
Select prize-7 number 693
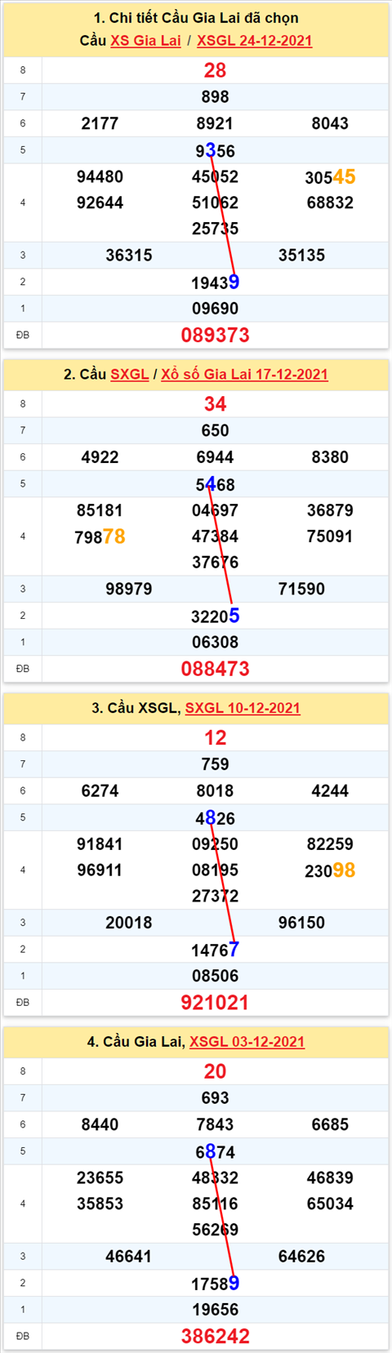215,1098
